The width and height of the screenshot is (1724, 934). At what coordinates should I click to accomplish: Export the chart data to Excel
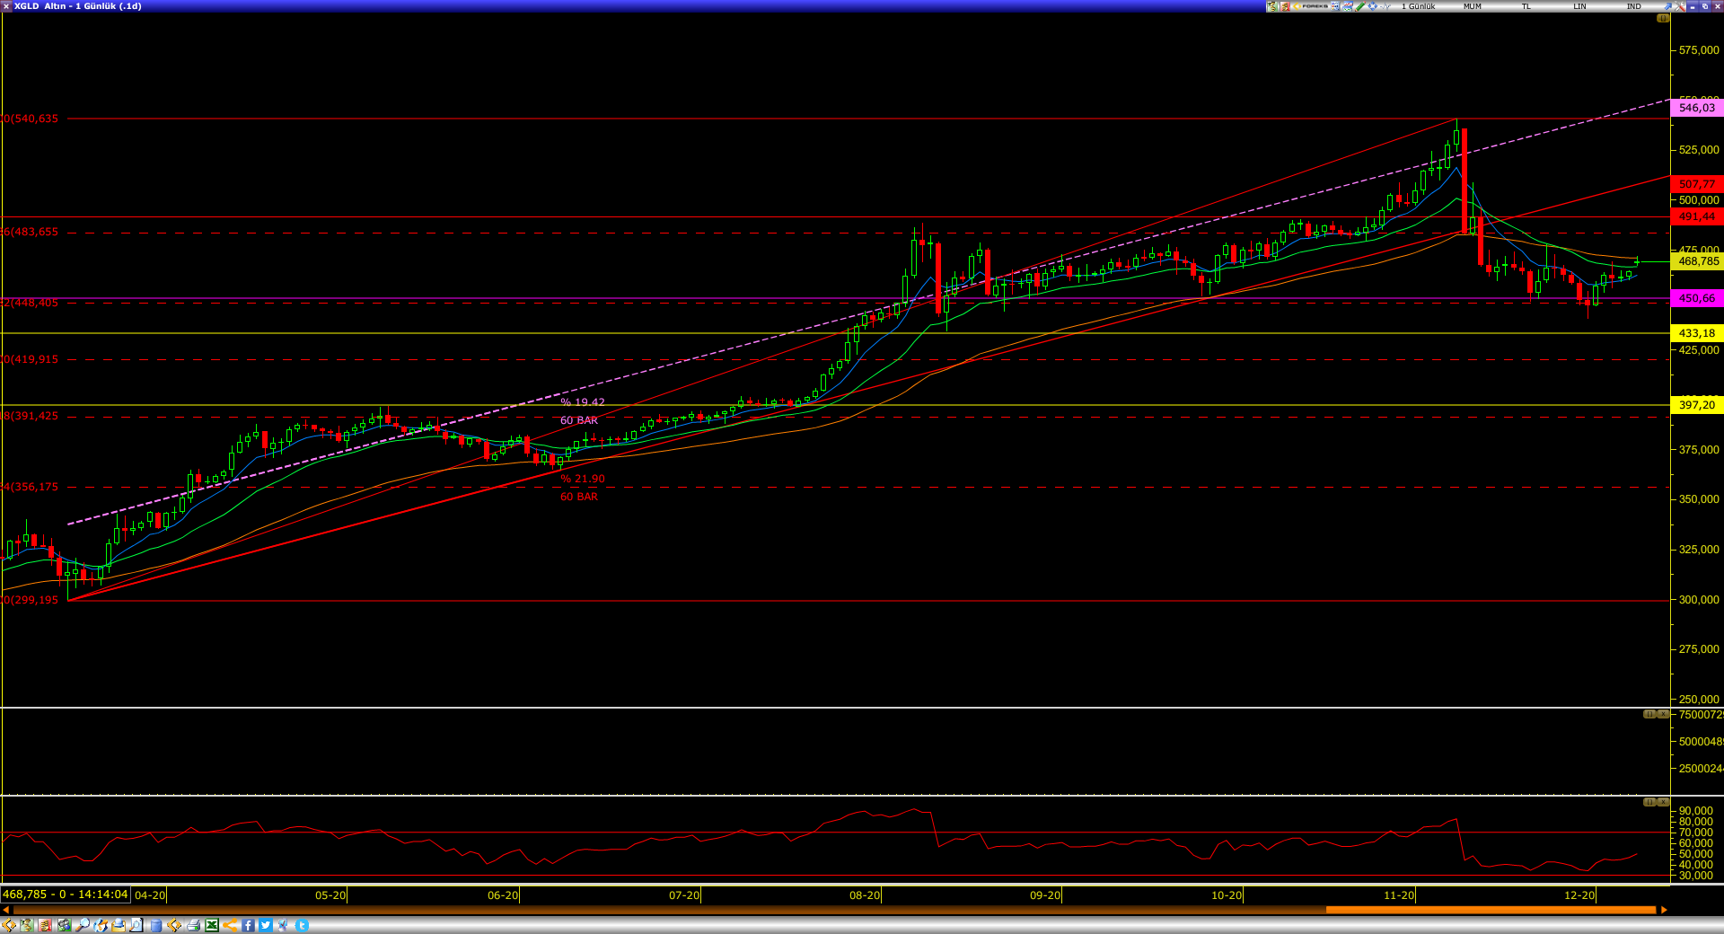tap(212, 925)
